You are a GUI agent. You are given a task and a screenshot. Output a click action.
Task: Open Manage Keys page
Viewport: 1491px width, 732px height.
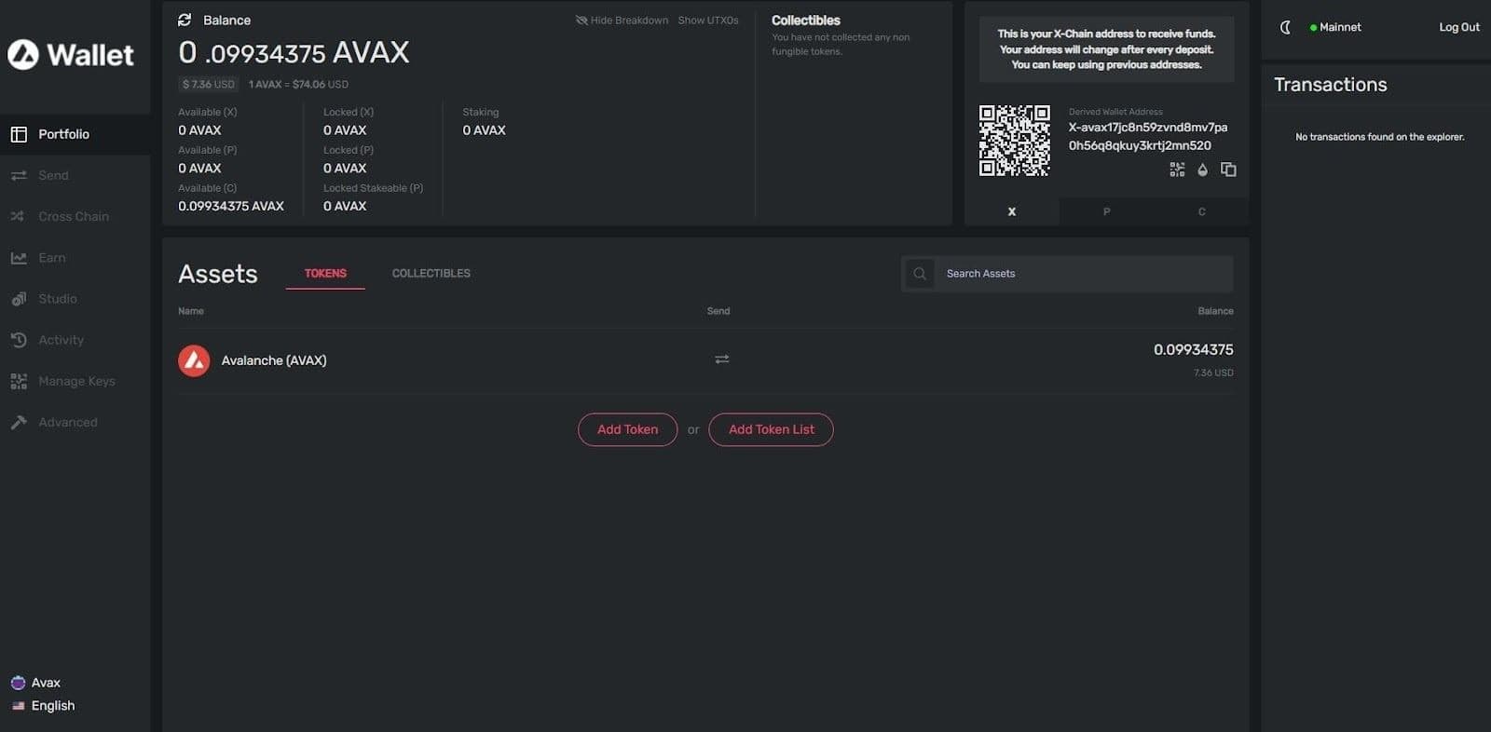click(x=75, y=381)
